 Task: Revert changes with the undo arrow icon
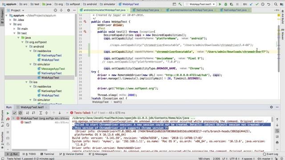coord(269,4)
